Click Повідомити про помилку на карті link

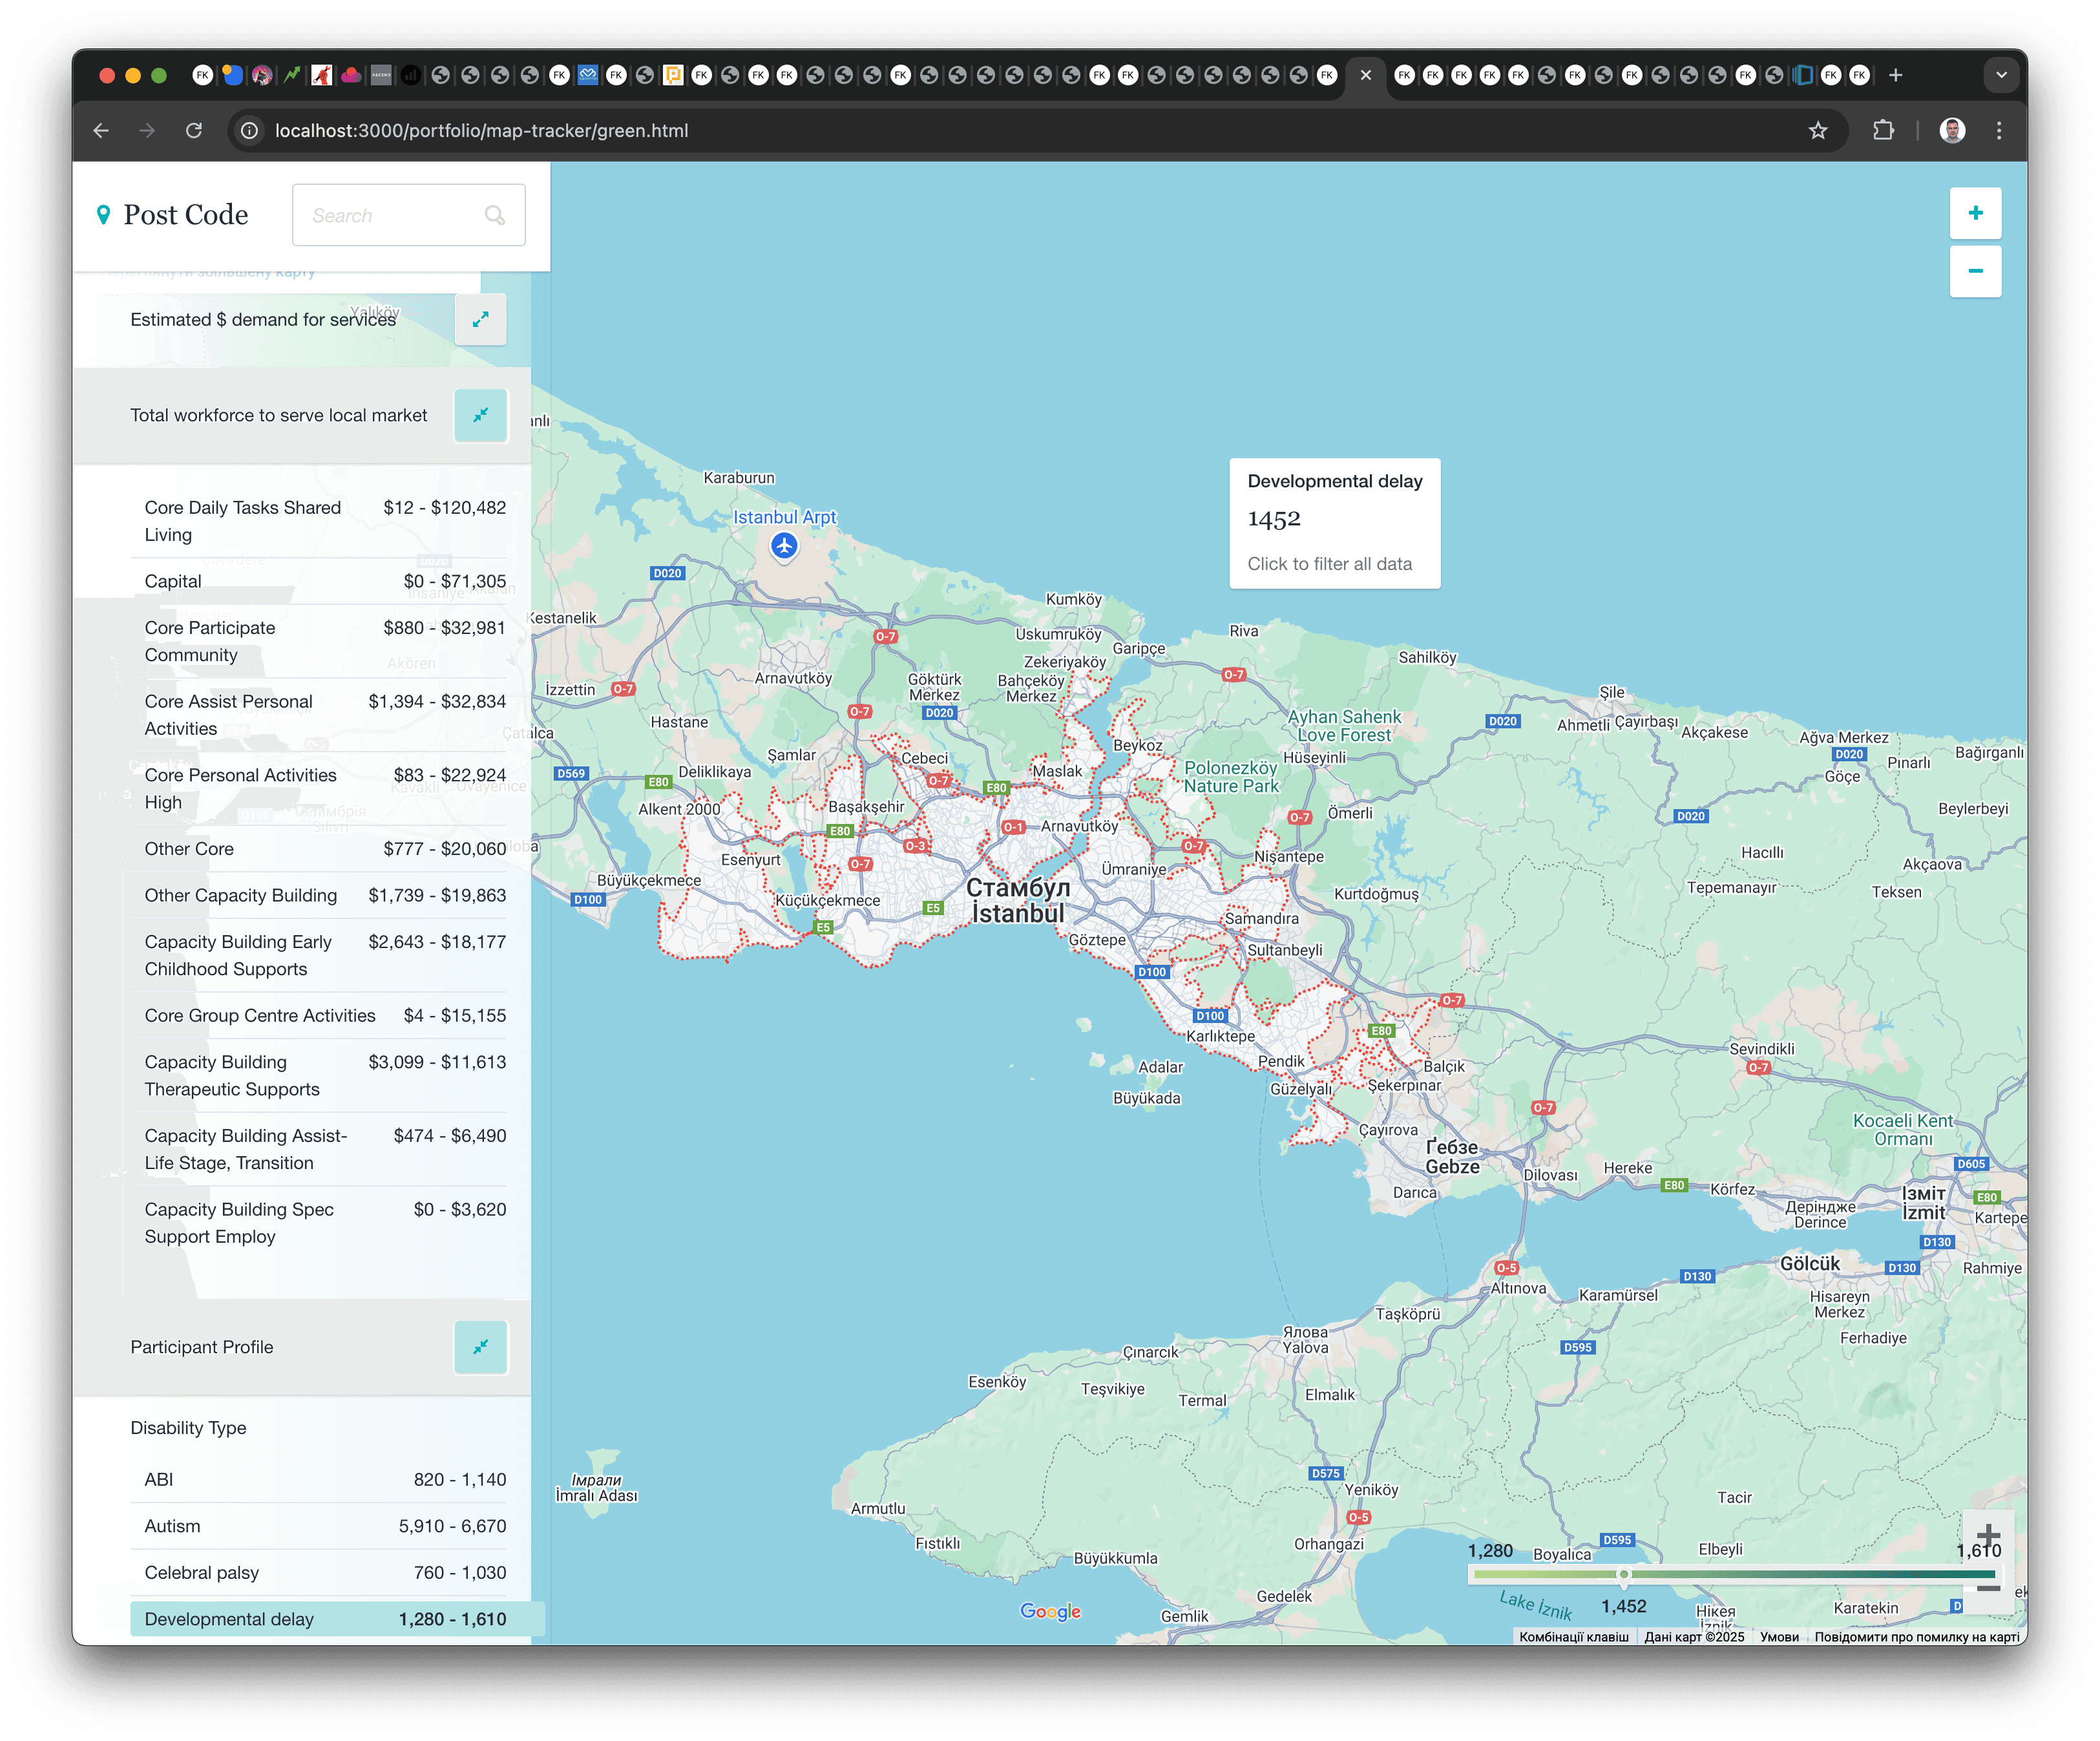click(x=1917, y=1637)
